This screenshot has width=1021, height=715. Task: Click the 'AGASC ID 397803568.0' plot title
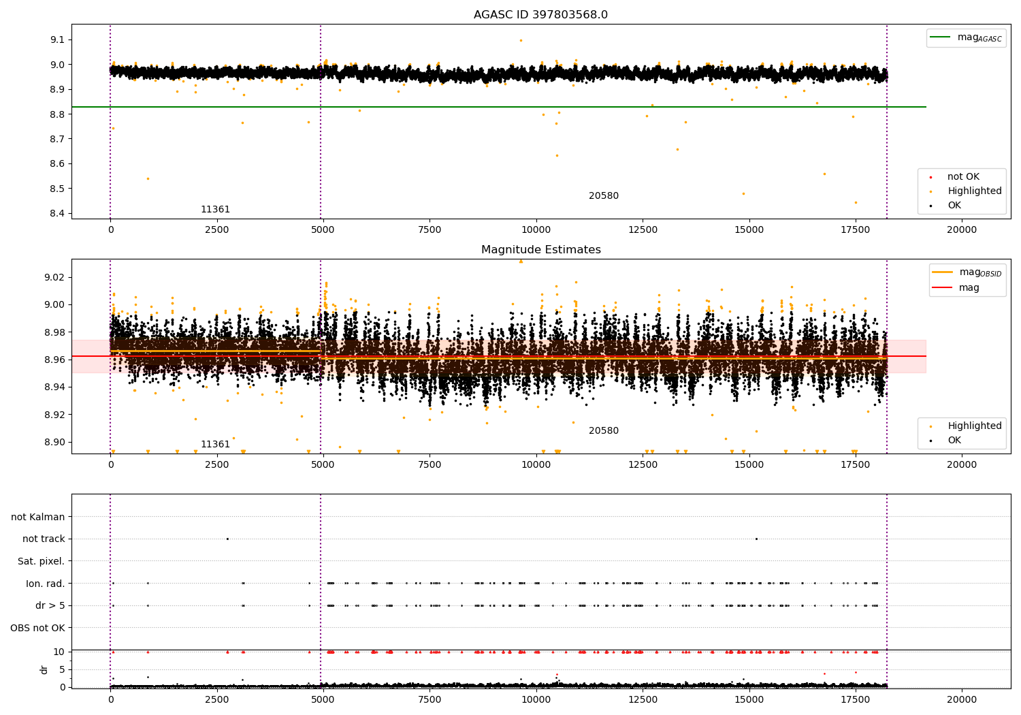[x=540, y=15]
